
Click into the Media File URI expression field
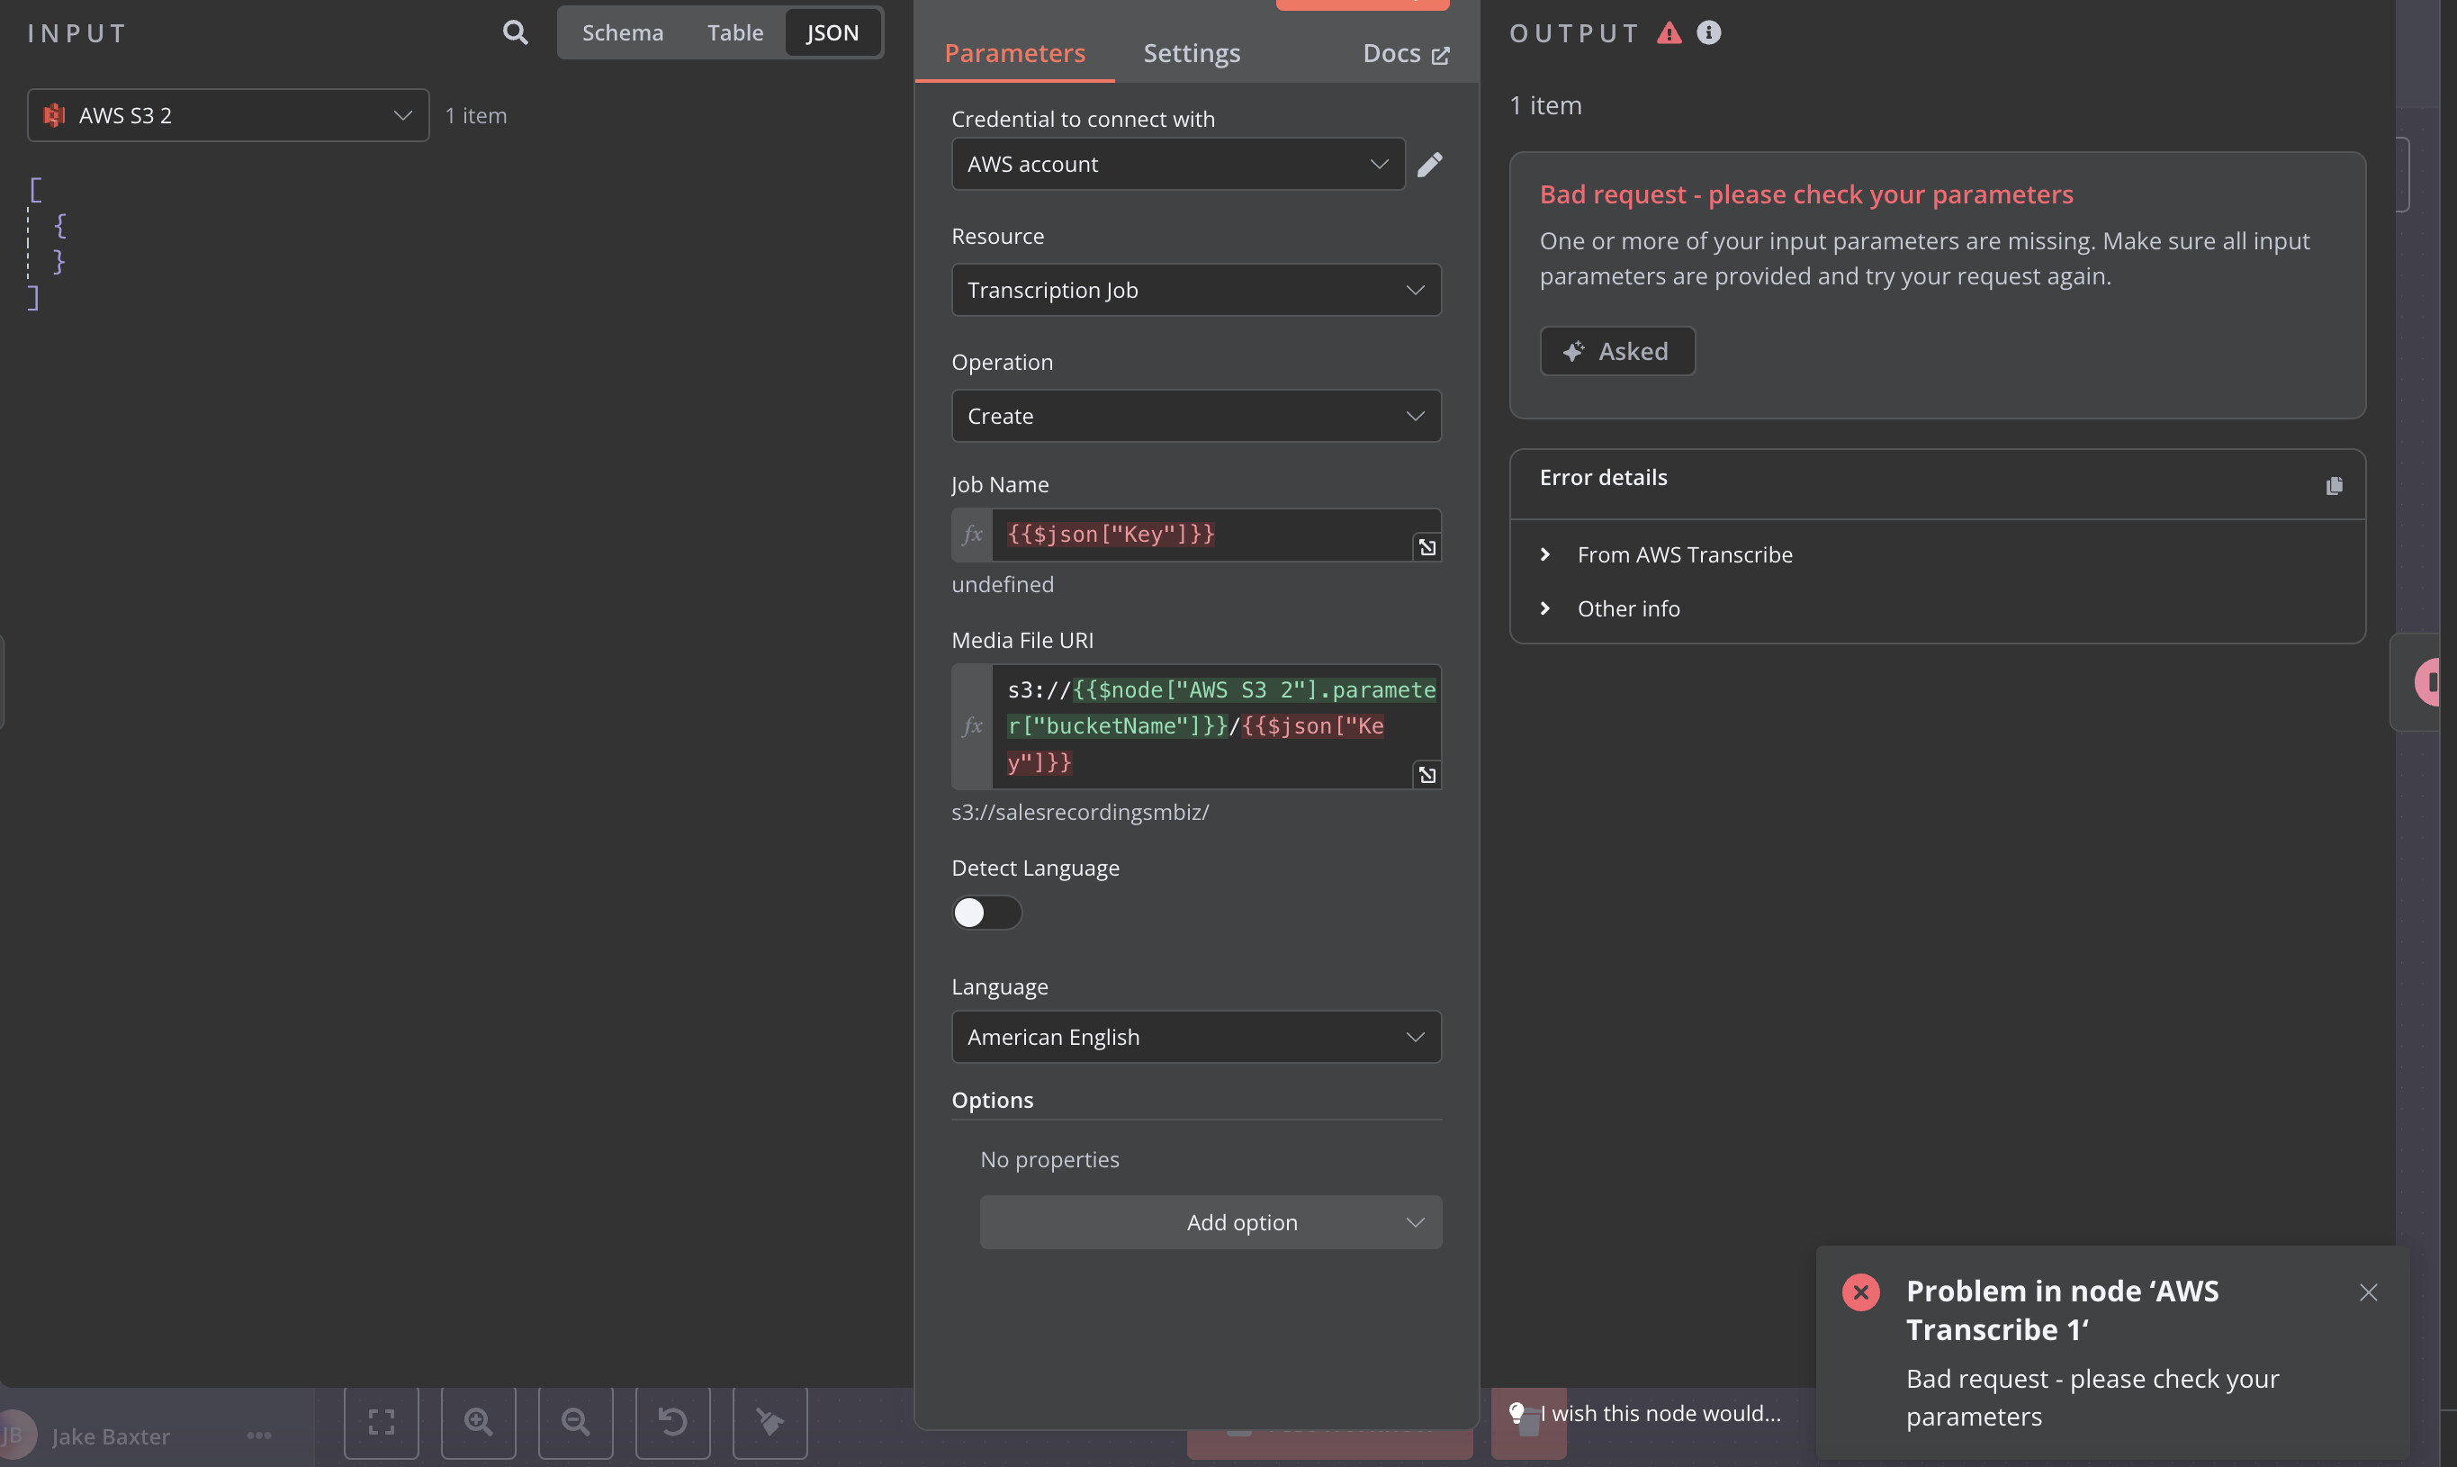click(1216, 726)
